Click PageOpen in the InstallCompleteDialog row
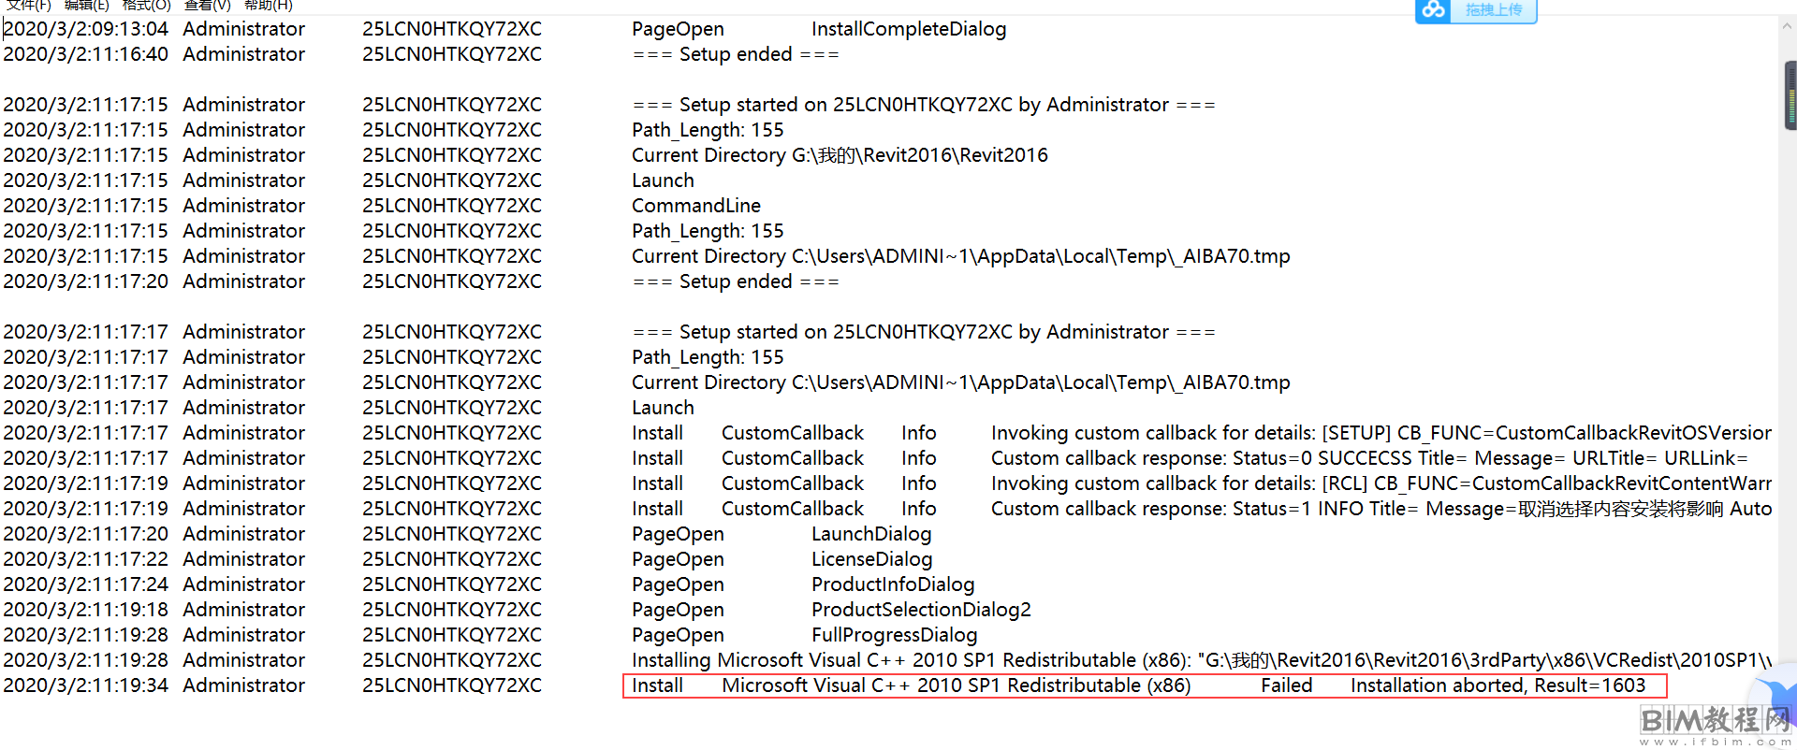This screenshot has width=1797, height=750. pos(678,29)
